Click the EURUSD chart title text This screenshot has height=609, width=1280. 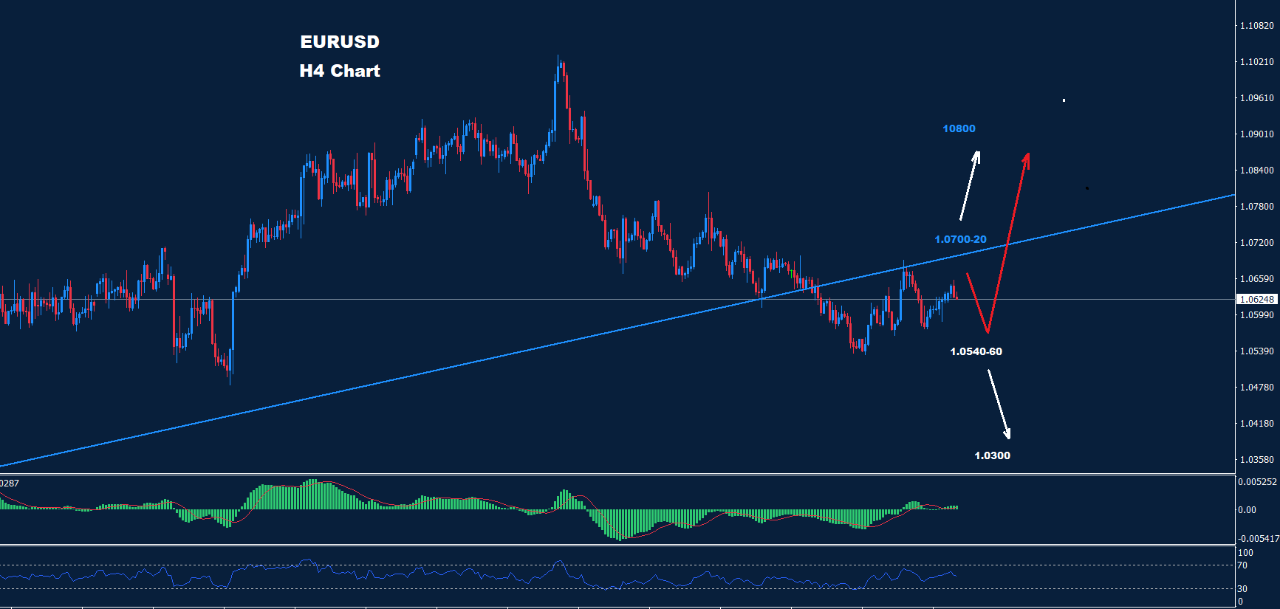(340, 42)
